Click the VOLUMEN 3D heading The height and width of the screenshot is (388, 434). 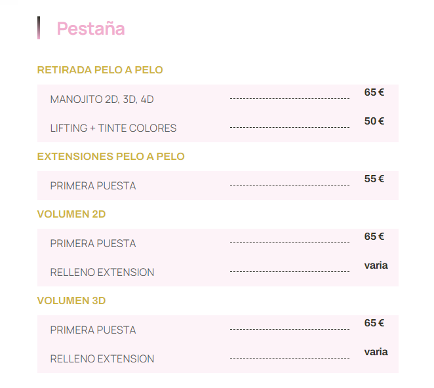pyautogui.click(x=71, y=301)
